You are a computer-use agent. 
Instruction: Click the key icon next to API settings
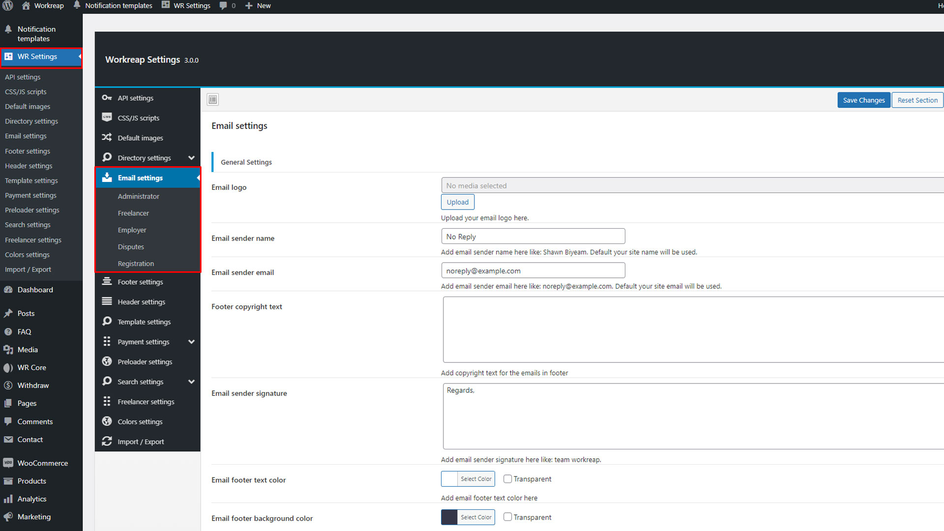click(107, 98)
